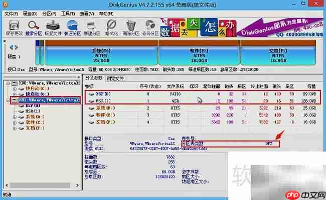Switch to the 浏览文件 tab

(115, 78)
